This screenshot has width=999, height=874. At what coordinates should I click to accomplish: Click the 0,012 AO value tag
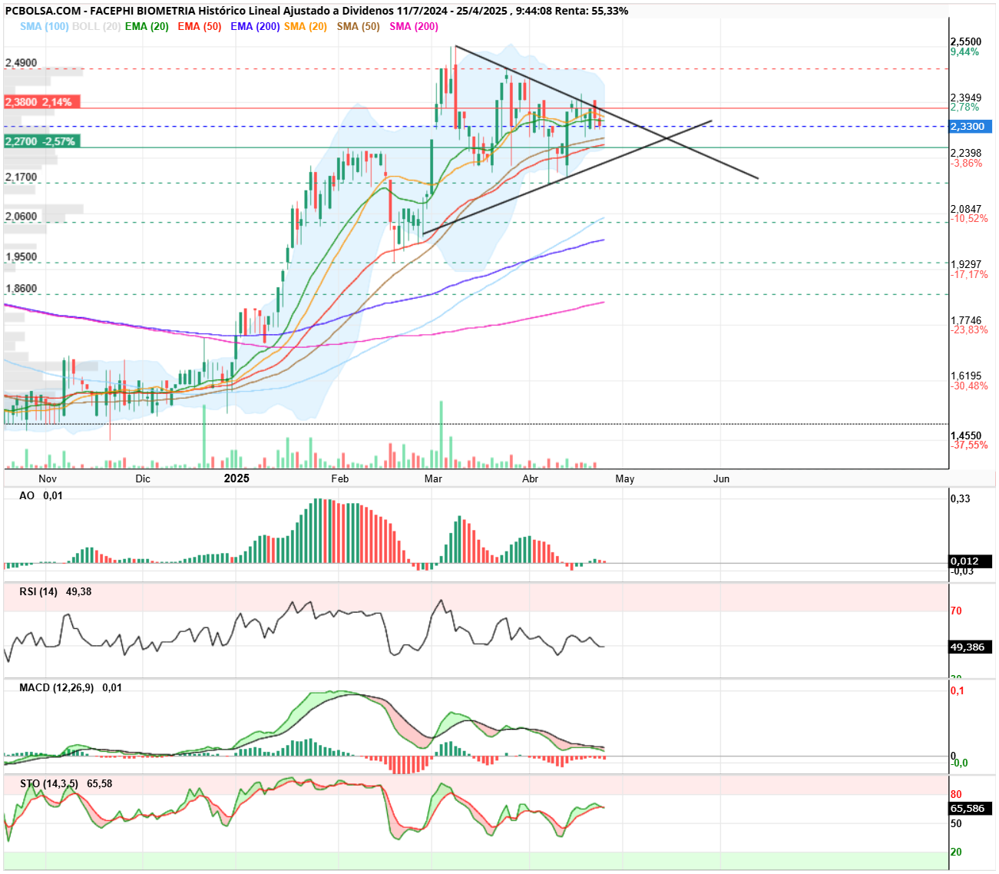coord(971,561)
